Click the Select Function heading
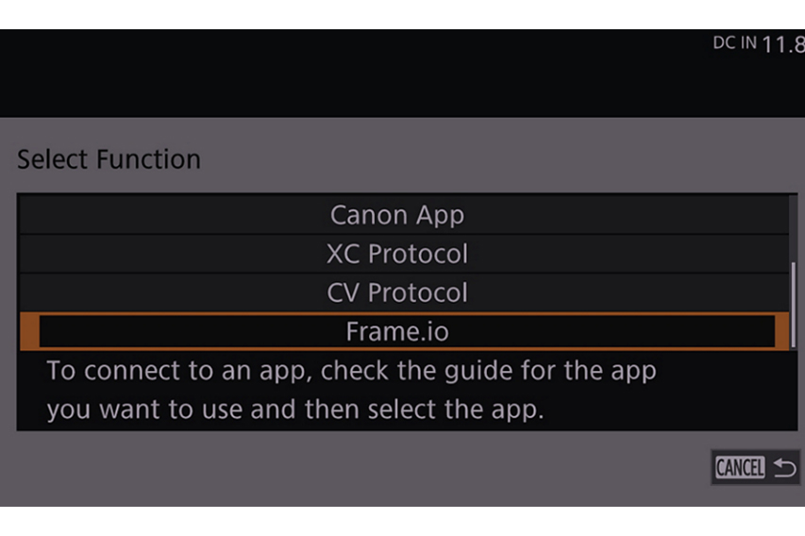This screenshot has height=536, width=805. [x=109, y=159]
